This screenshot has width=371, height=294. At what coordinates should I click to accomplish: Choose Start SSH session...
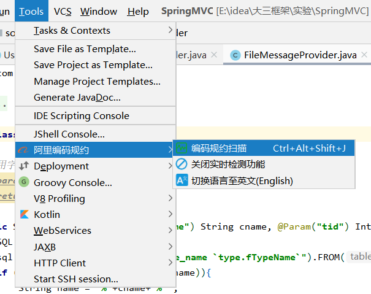tap(96, 279)
